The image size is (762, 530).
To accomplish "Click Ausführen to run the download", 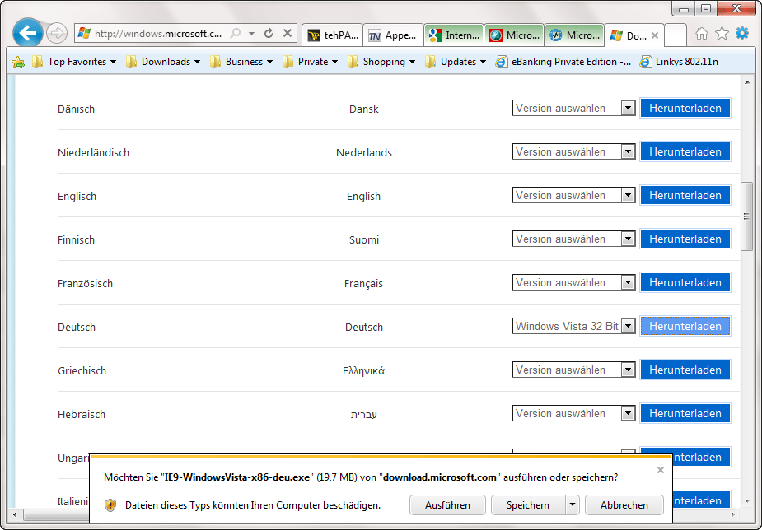I will click(x=447, y=505).
